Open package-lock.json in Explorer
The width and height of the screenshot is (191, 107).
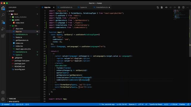[x=23, y=61]
